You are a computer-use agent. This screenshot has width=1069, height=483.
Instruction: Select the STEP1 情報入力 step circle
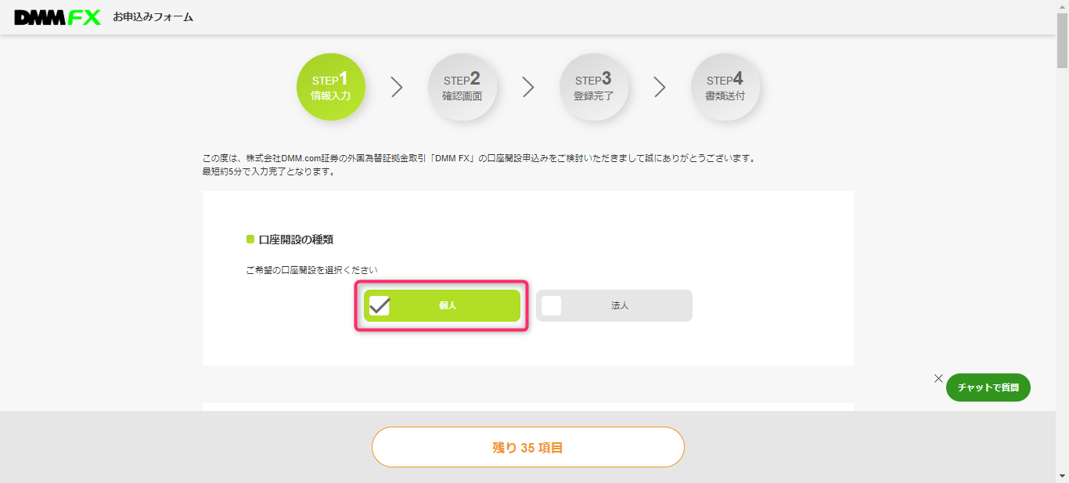(x=330, y=87)
